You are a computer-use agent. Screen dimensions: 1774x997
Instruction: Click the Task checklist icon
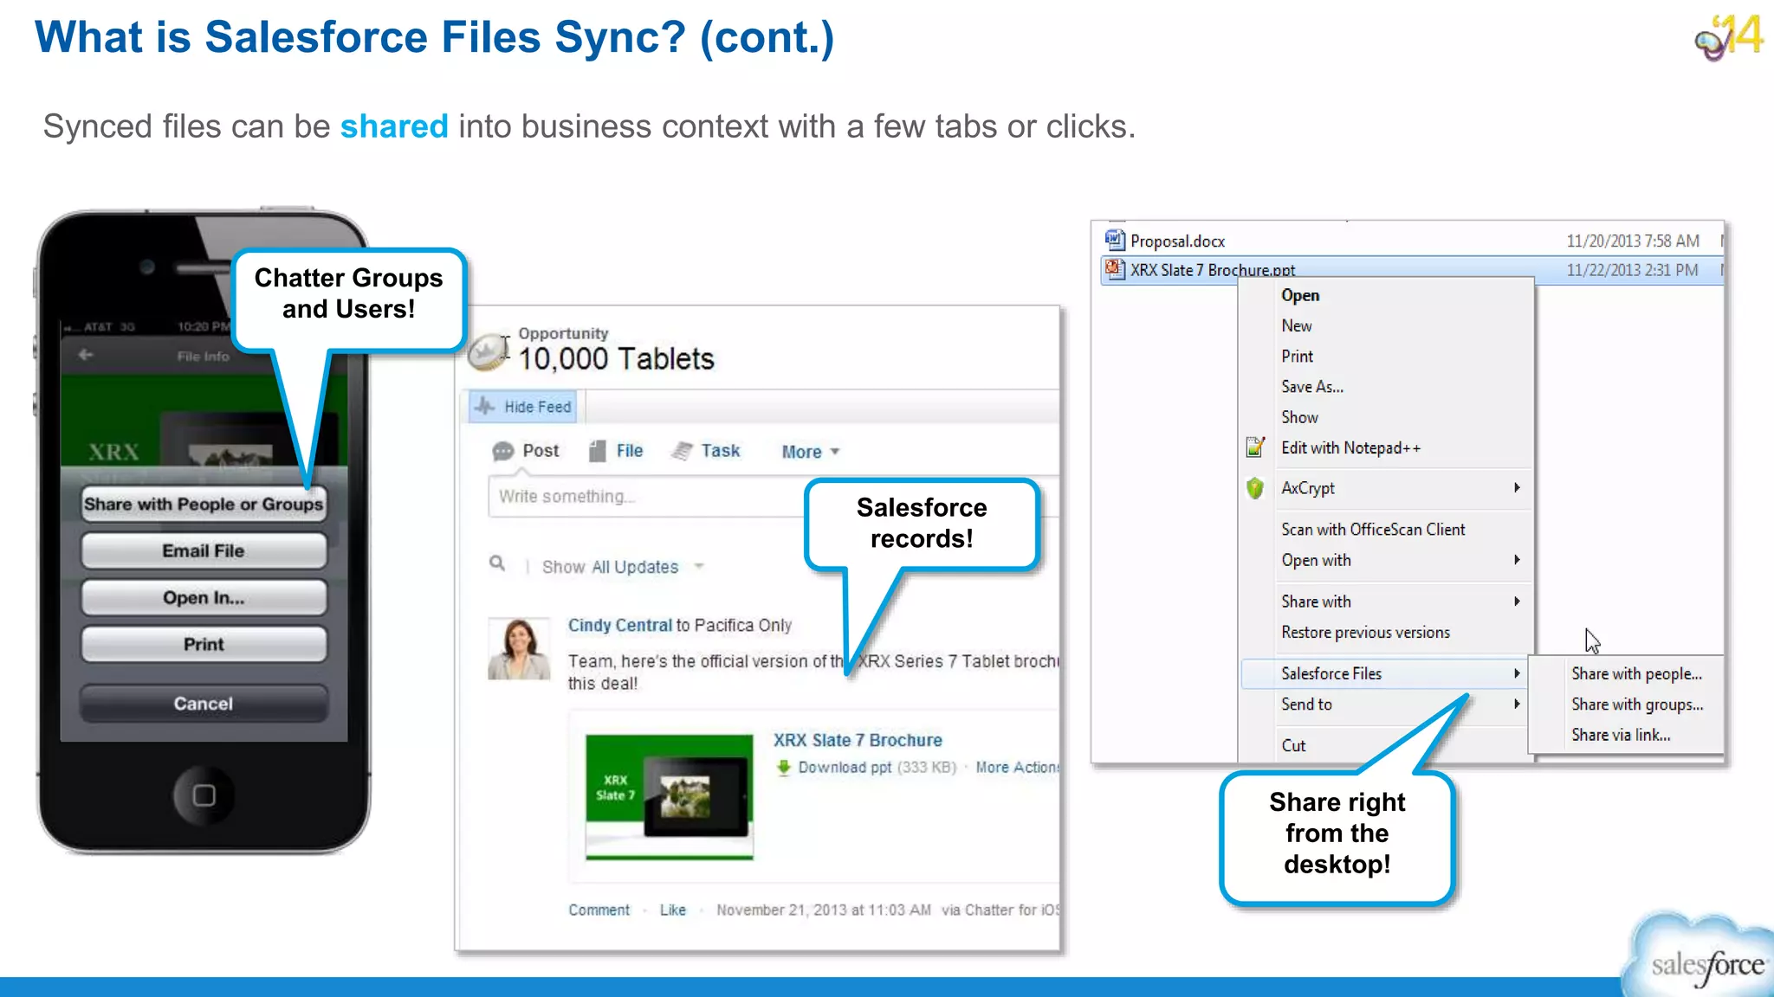point(683,451)
